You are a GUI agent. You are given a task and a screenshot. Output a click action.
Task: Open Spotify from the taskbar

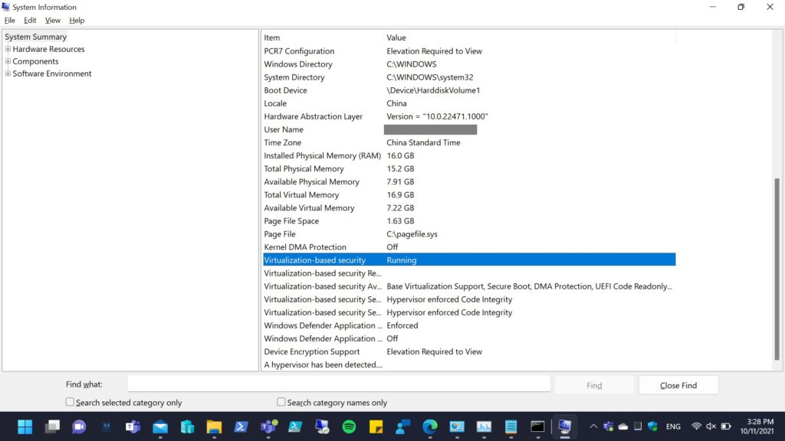(x=349, y=426)
